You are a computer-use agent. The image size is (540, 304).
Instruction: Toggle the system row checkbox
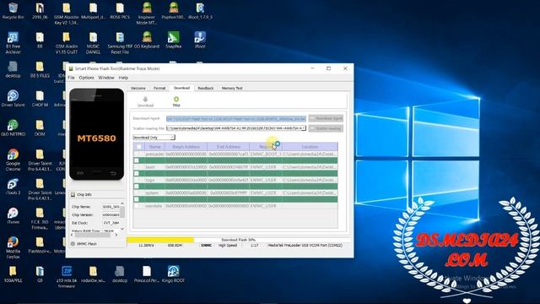(x=137, y=193)
